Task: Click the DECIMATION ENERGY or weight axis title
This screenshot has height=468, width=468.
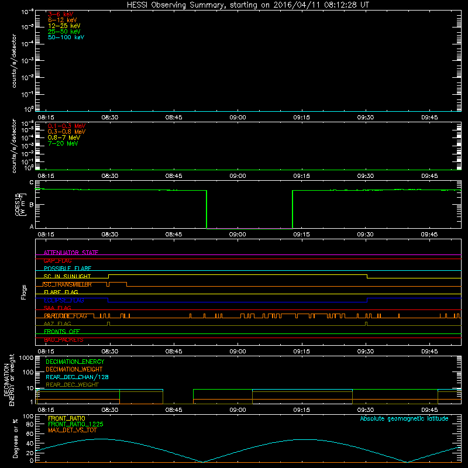Action: 9,380
